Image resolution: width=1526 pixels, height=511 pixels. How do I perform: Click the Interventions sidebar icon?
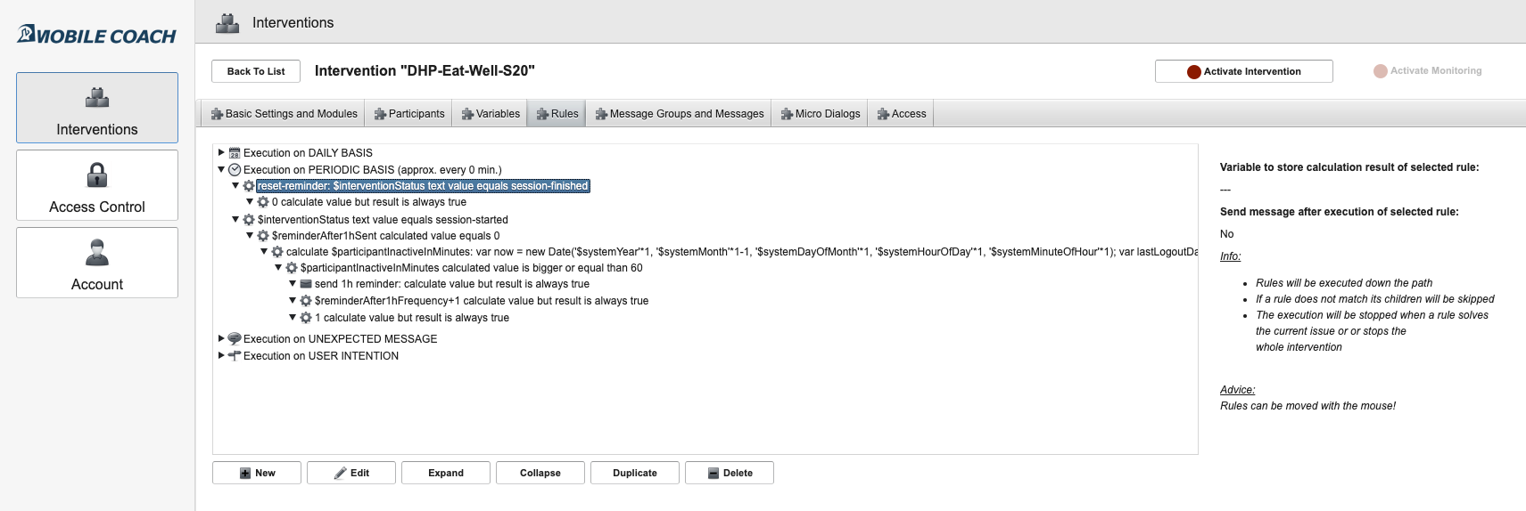(x=97, y=97)
